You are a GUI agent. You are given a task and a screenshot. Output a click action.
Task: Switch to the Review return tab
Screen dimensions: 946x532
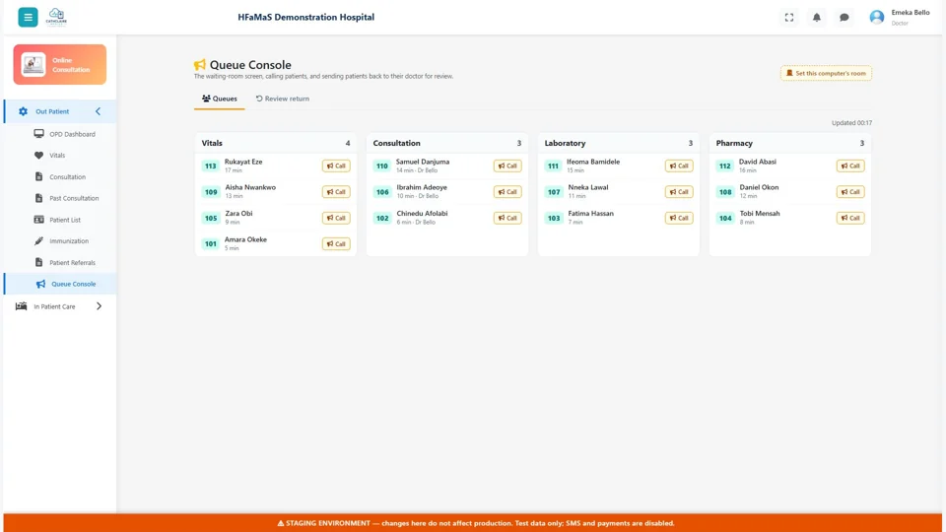pos(283,99)
